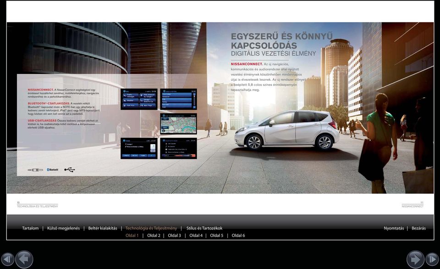
Task: Click the Bluetooth audio screen thumbnail
Action: 178,148
